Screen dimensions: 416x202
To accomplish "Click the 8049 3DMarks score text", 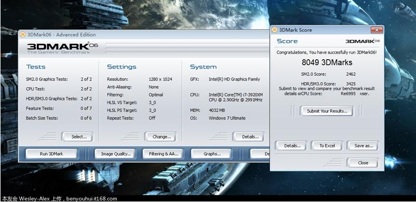I will tap(327, 62).
